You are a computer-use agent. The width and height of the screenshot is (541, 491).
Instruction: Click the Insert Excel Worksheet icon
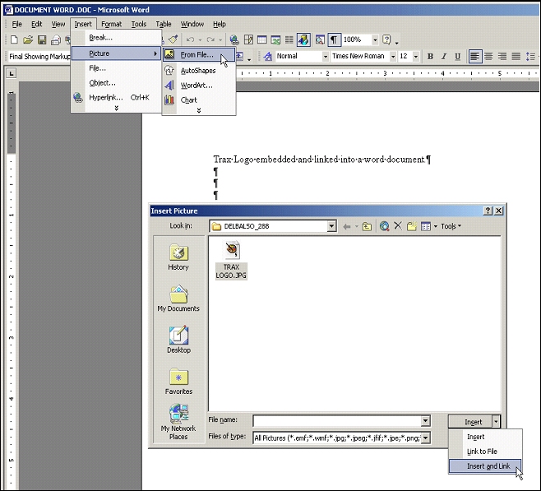pos(275,39)
